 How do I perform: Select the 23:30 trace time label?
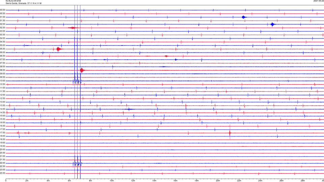point(3,173)
